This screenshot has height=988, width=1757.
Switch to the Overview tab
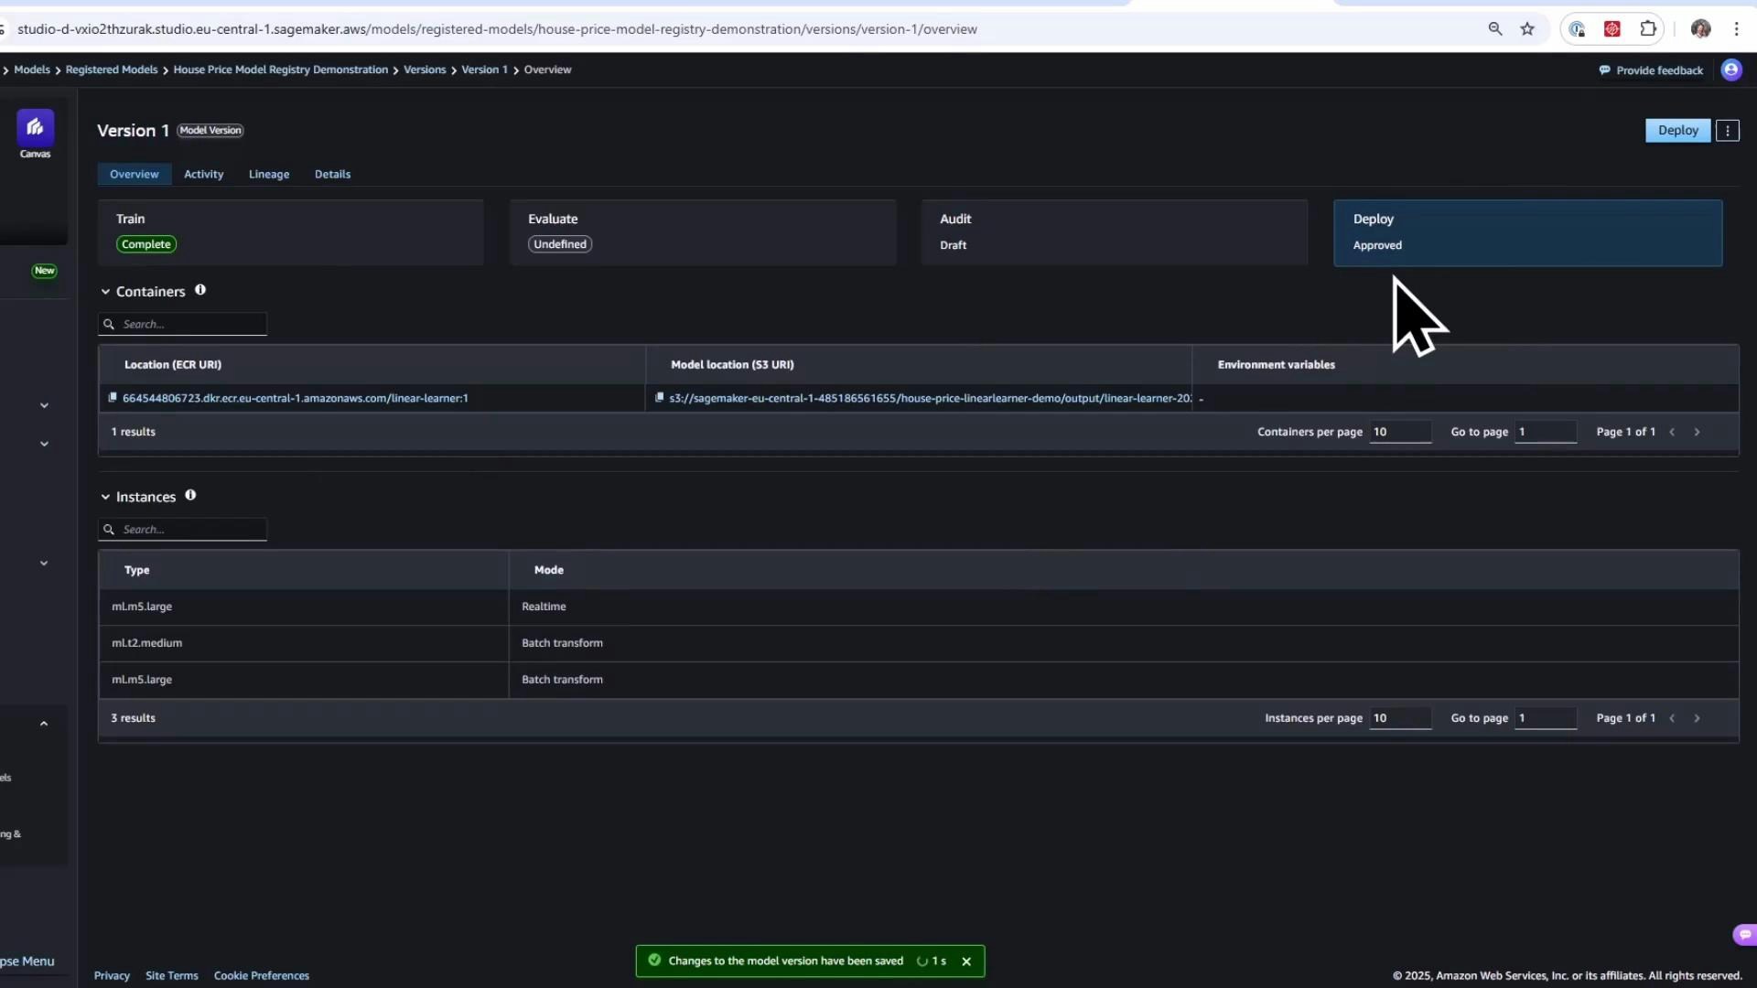134,174
